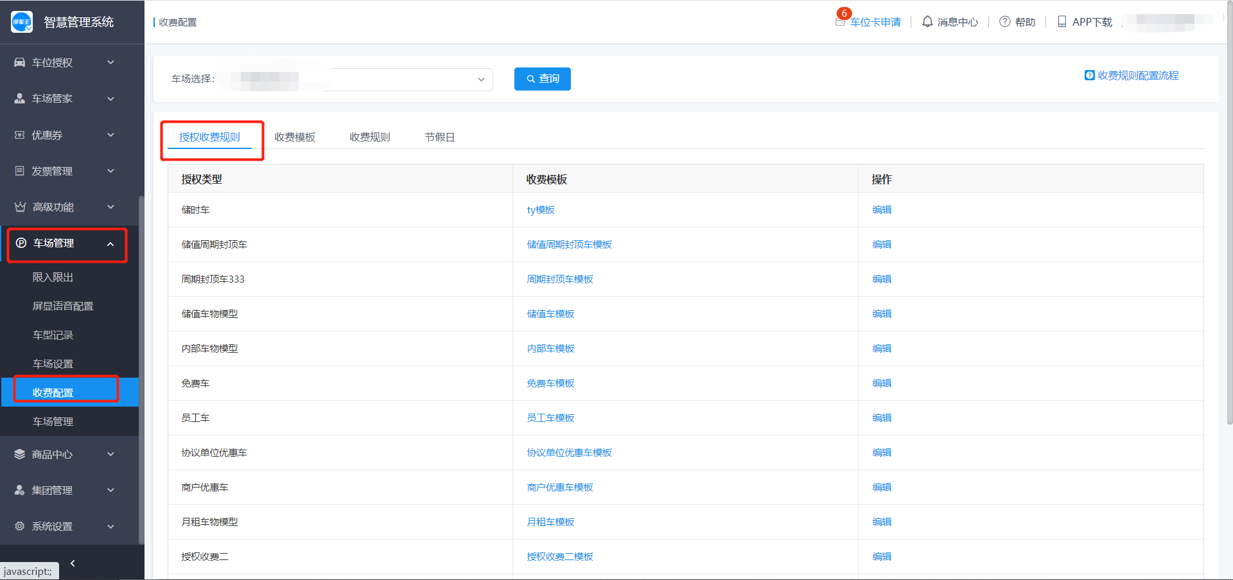The height and width of the screenshot is (580, 1233).
Task: Open the parking lot selection dropdown
Action: click(x=480, y=80)
